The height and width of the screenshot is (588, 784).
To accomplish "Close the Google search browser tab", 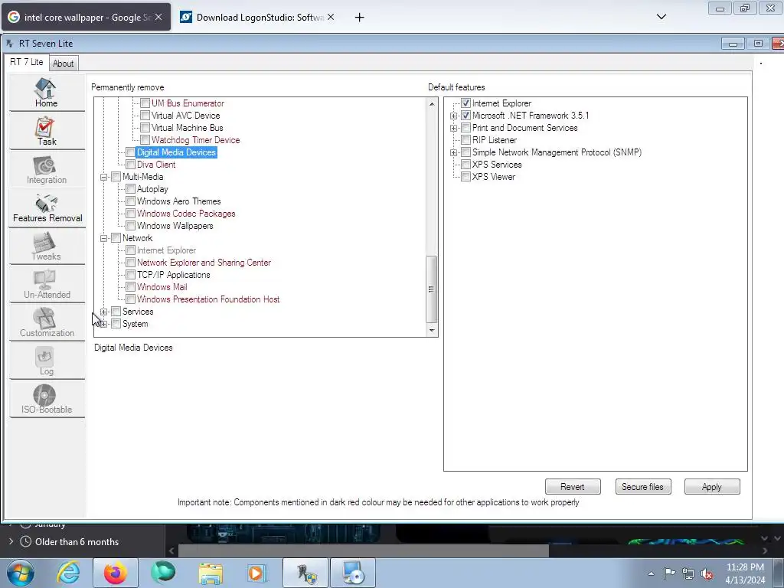I will click(158, 17).
